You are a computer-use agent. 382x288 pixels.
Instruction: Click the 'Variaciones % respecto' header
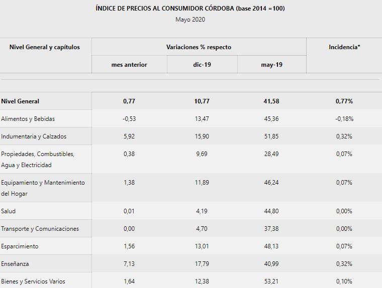point(199,47)
